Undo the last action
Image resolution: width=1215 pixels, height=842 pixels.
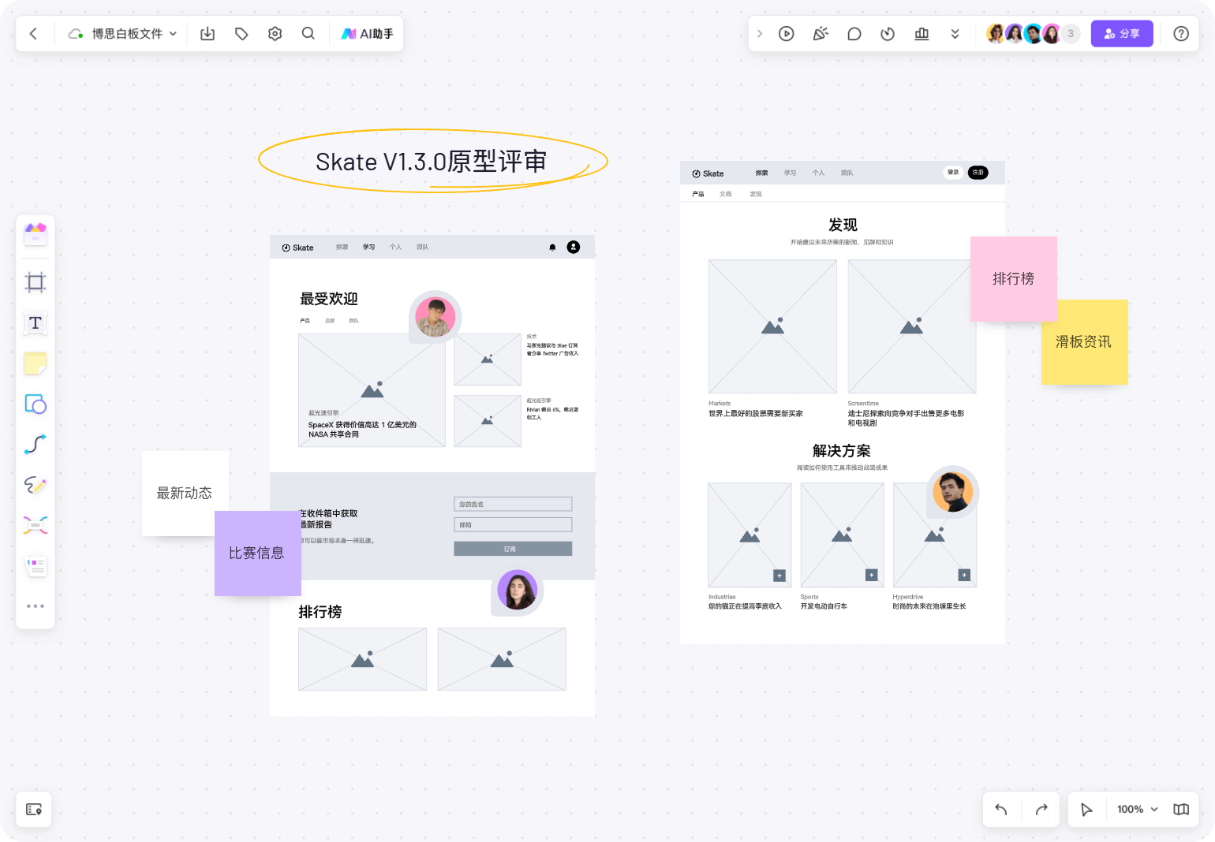1001,810
